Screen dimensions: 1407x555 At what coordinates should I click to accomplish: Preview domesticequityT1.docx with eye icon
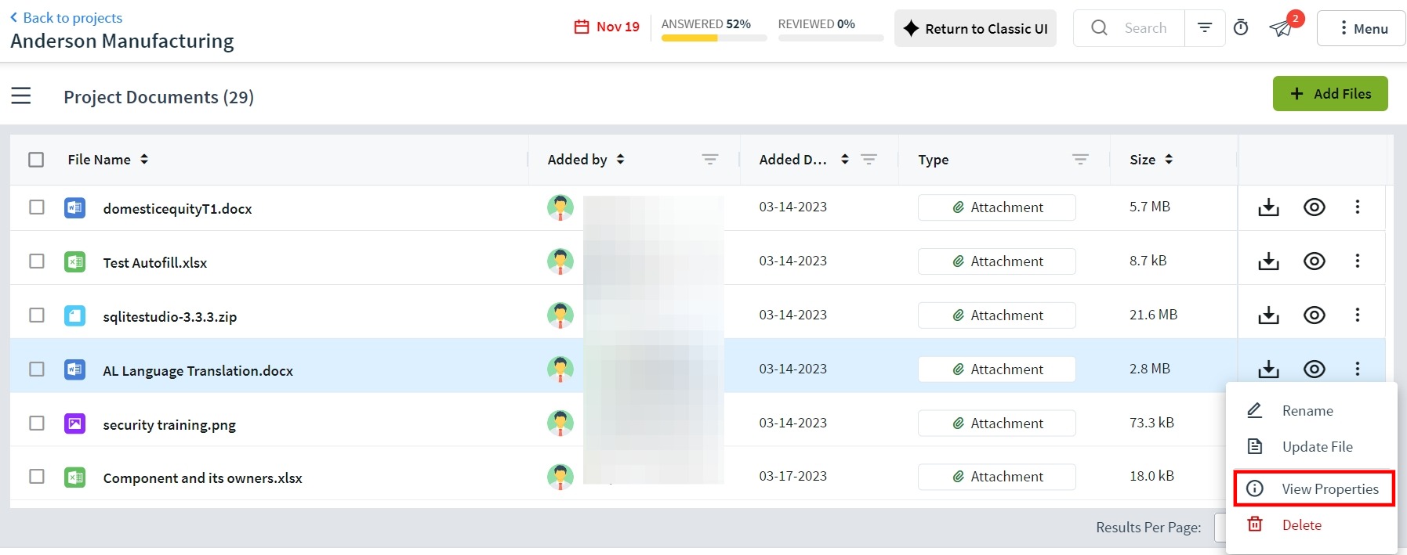(1315, 207)
